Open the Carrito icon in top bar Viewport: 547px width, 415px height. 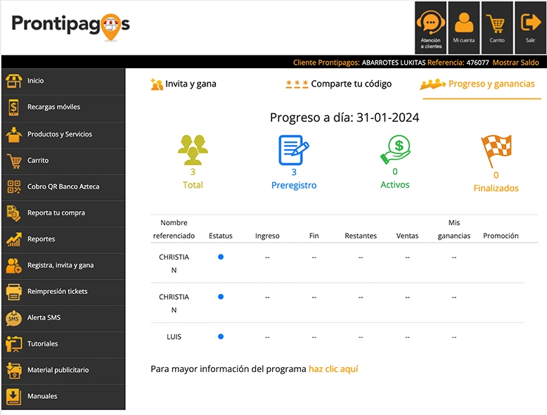(x=496, y=24)
